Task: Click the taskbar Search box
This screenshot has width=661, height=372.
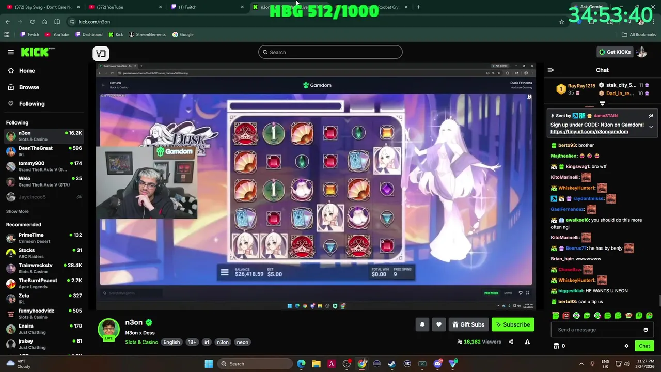Action: tap(254, 364)
